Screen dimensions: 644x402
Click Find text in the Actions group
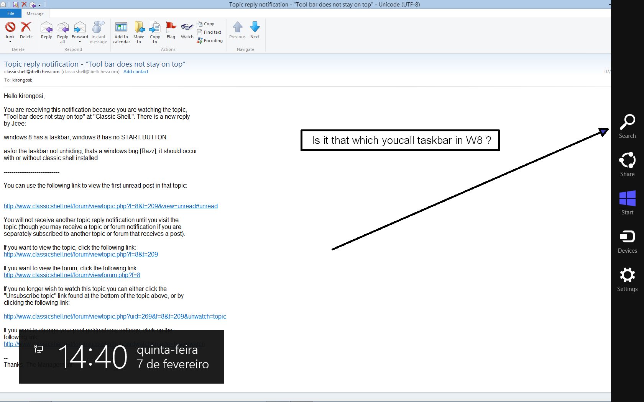pyautogui.click(x=209, y=32)
